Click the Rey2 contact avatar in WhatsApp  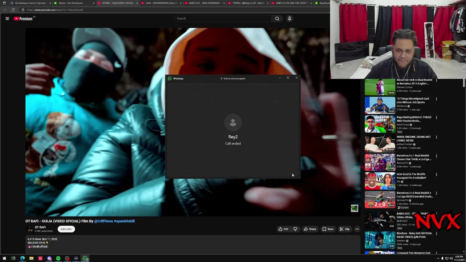pos(233,123)
